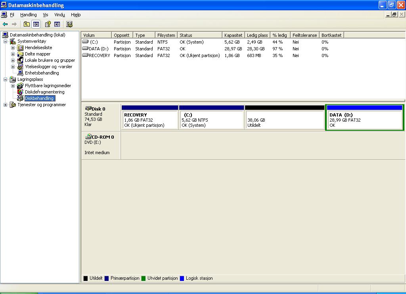
Task: Click the Systemverktøy tools icon
Action: [13, 42]
